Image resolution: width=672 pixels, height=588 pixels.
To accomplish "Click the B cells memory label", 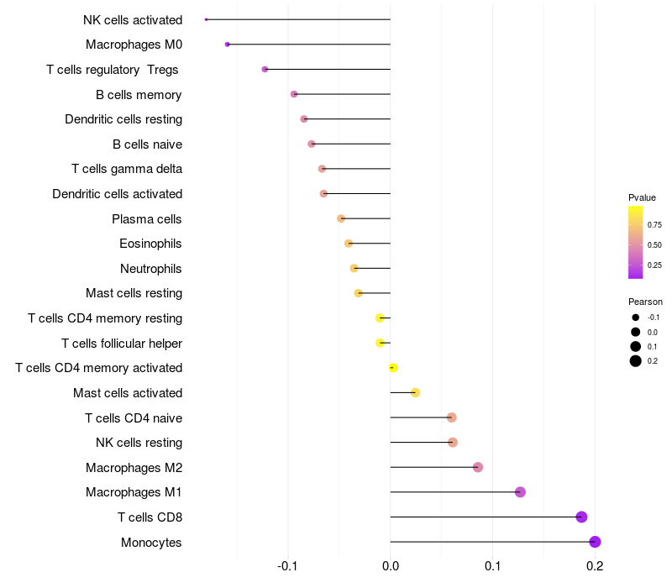I will pyautogui.click(x=139, y=94).
